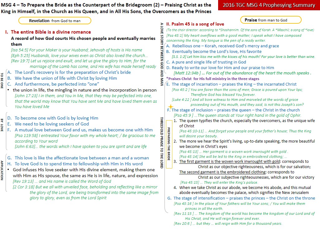Click the THREEFOLD PRAISE TO THE LORD label
320x245 pixels.
coord(161,142)
